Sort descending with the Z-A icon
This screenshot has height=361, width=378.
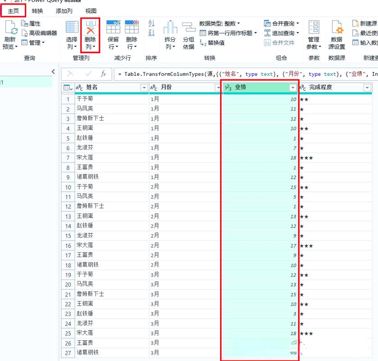(x=152, y=32)
